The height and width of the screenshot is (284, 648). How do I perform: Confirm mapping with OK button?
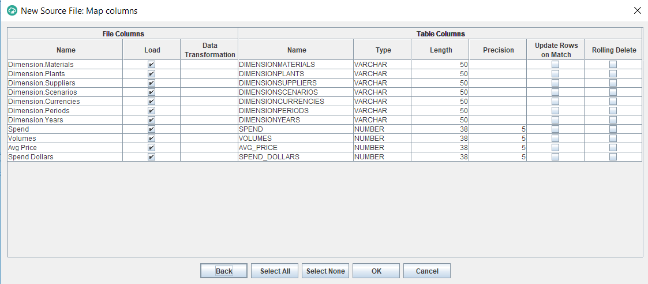(x=376, y=271)
